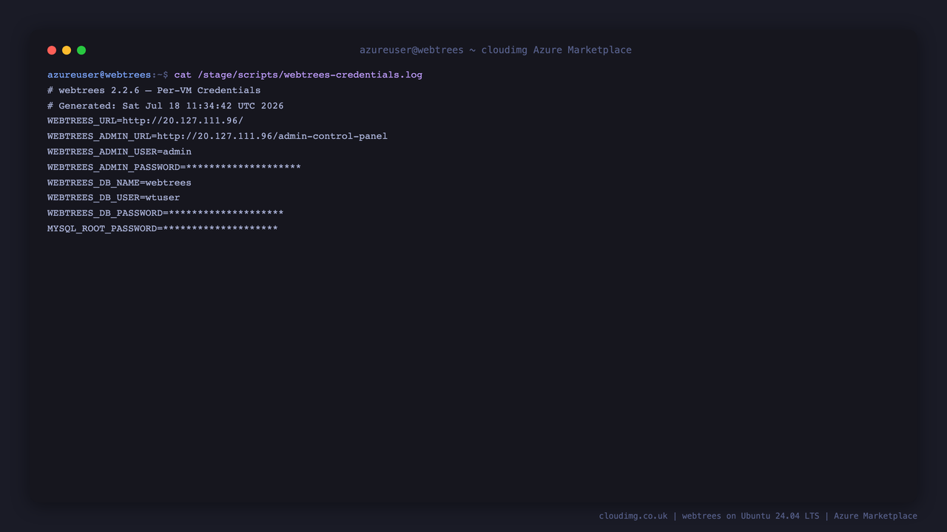Click the WEBTREES_URL line
This screenshot has height=532, width=947.
pyautogui.click(x=145, y=120)
